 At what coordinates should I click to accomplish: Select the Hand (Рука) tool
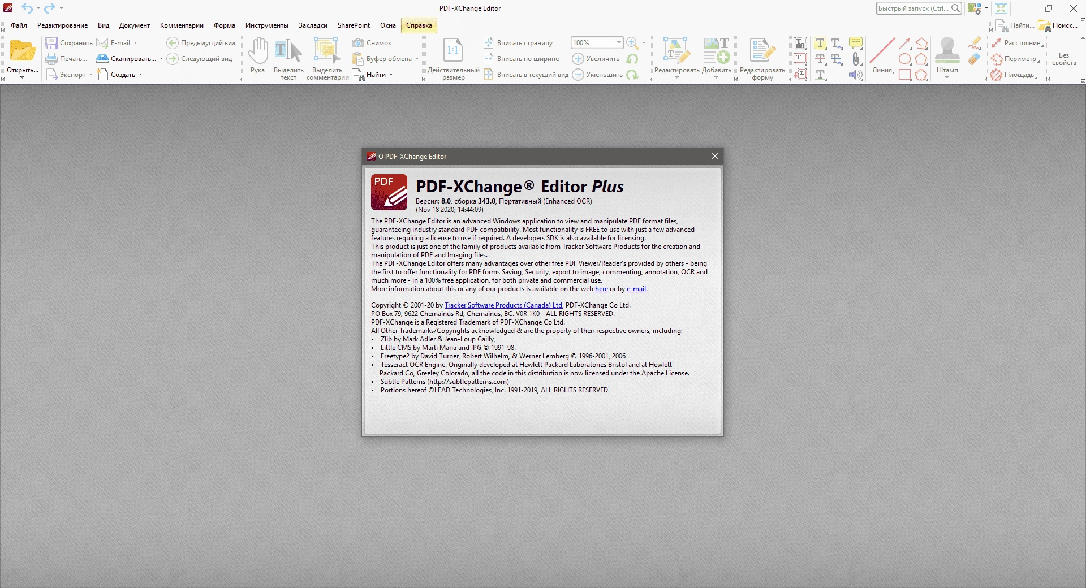pos(258,55)
